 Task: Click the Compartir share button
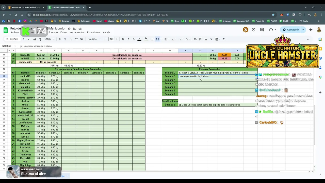291,30
